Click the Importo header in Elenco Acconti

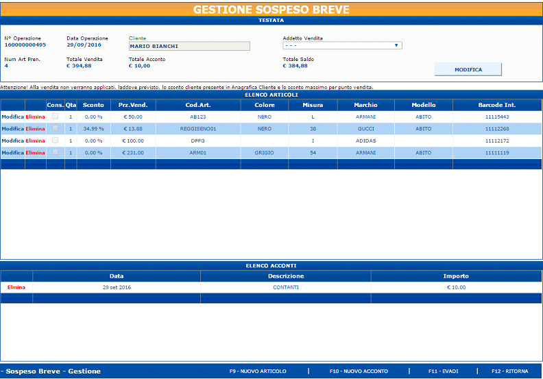[456, 276]
